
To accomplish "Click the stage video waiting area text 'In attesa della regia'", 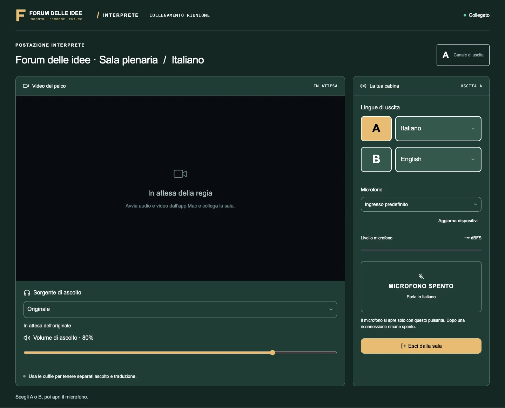I will pos(180,193).
